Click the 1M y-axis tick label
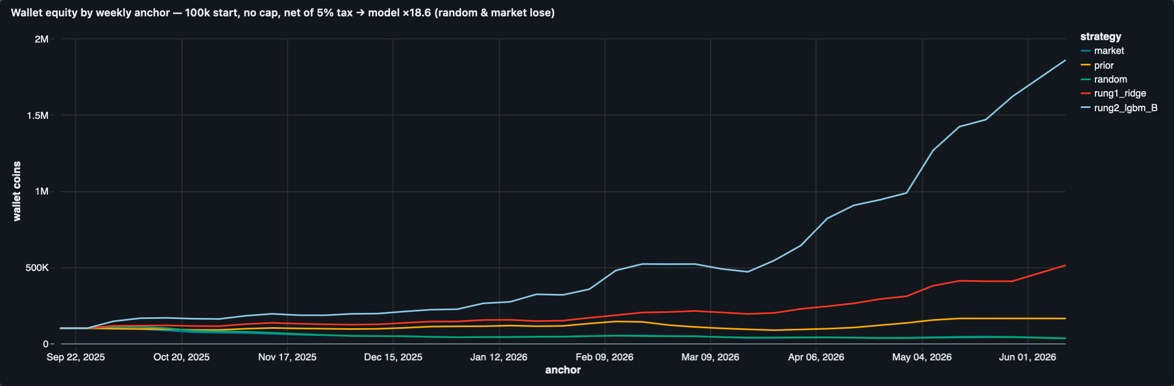The width and height of the screenshot is (1174, 386). [x=42, y=191]
